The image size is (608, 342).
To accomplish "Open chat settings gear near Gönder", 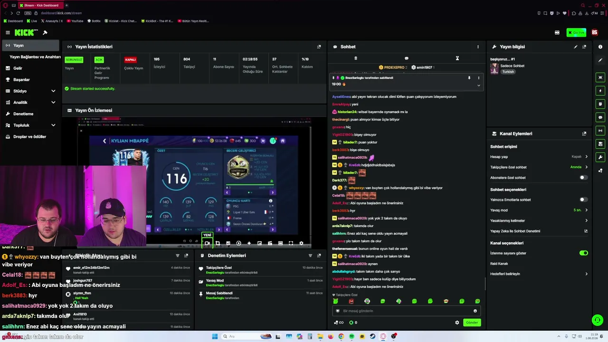I will tap(457, 323).
